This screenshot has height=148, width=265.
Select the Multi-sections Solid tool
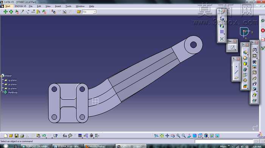(x=254, y=95)
